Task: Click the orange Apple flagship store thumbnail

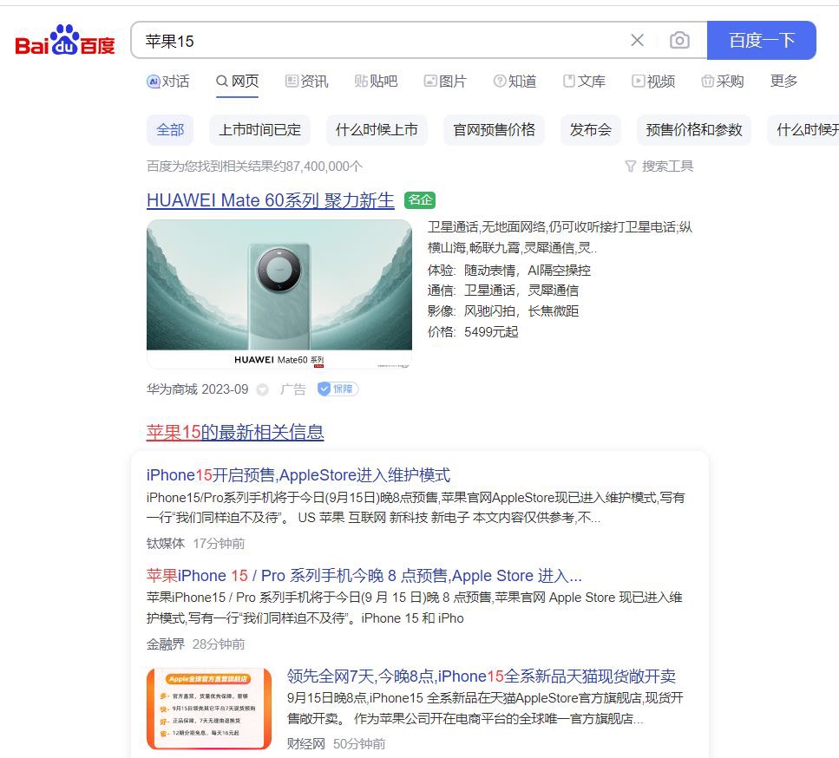Action: pyautogui.click(x=209, y=709)
